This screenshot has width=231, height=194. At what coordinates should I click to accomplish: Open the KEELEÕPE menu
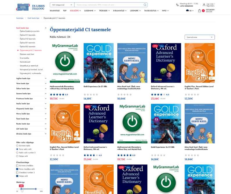pyautogui.click(x=75, y=11)
